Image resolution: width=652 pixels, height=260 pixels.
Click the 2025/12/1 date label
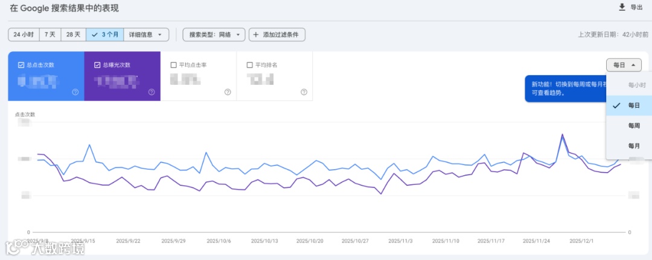pos(581,241)
